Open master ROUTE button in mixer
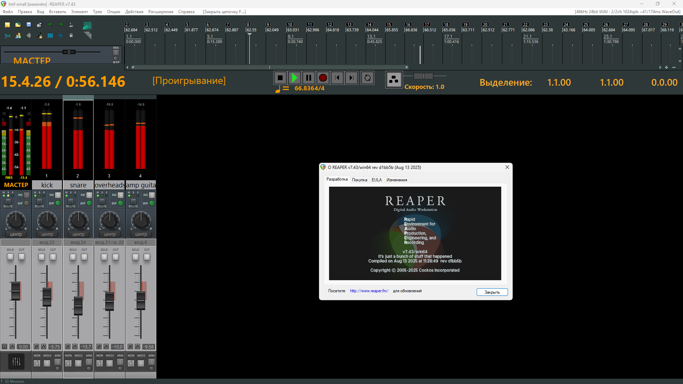 coord(8,201)
